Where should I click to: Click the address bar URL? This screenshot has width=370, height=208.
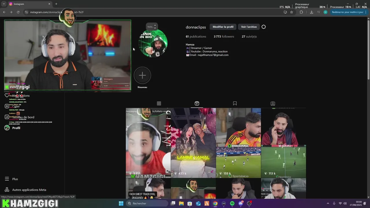(x=57, y=12)
